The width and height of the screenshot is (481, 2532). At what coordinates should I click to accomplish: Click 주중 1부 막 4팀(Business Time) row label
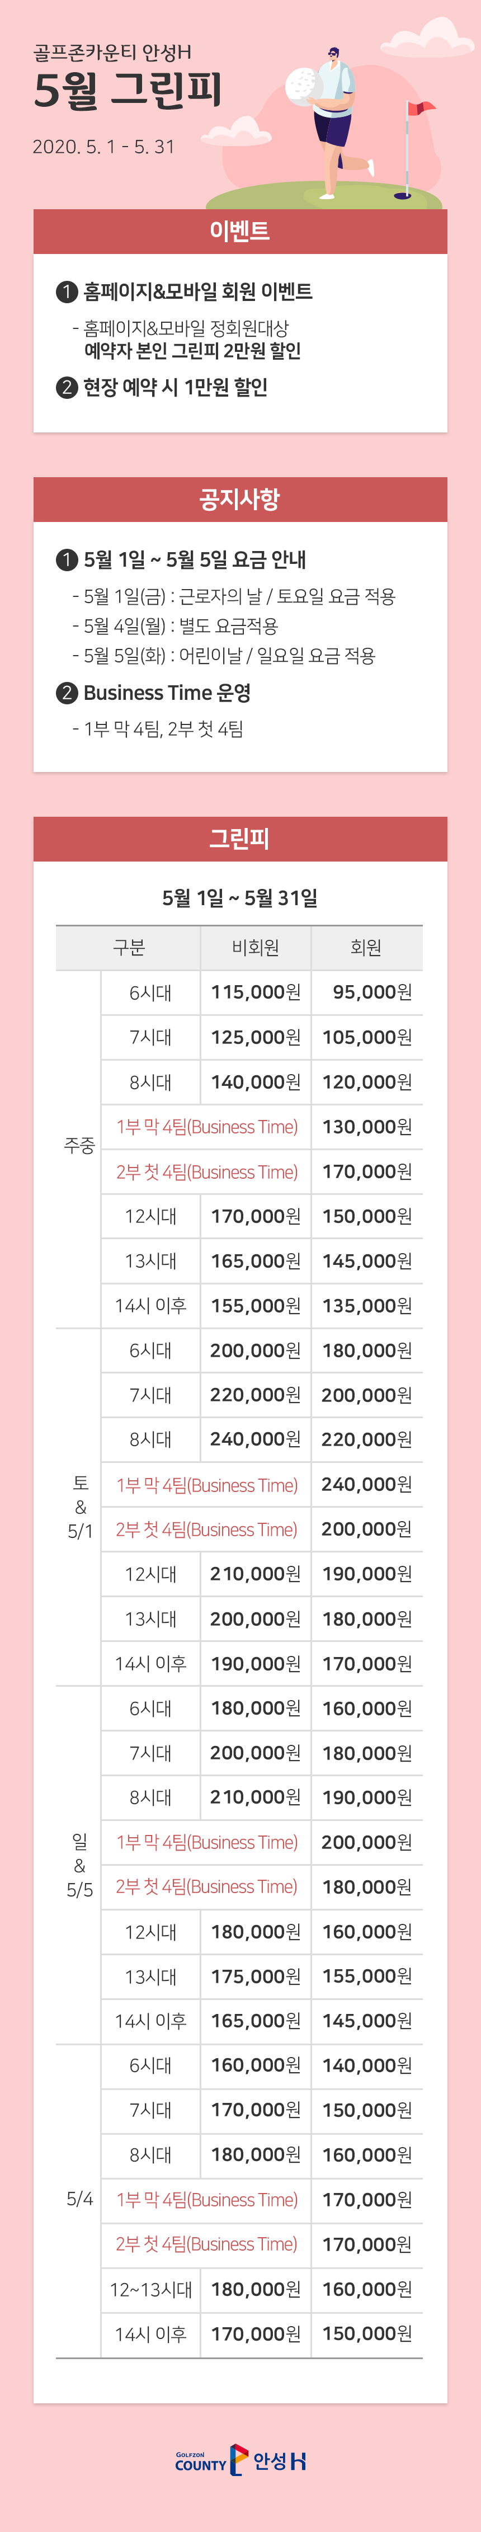click(x=206, y=1127)
